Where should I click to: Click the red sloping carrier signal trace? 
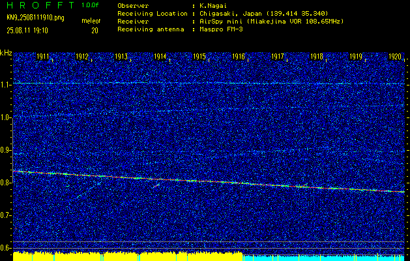(209, 181)
